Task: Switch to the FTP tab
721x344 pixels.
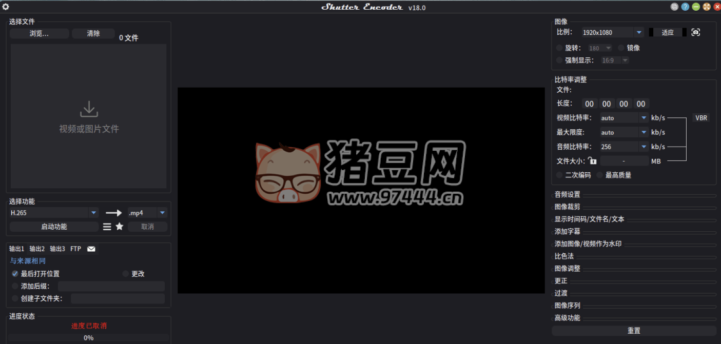Action: pyautogui.click(x=75, y=249)
